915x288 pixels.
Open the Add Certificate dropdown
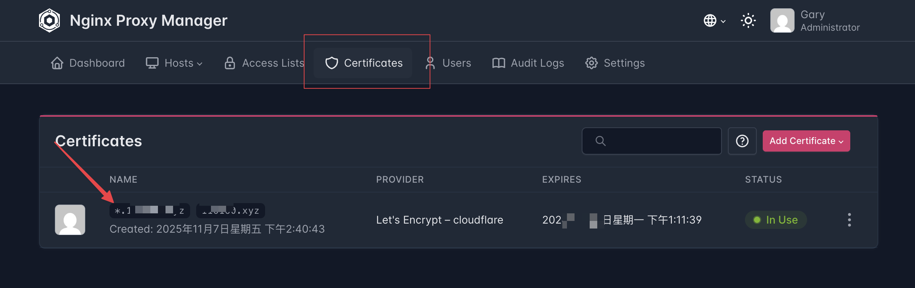806,141
